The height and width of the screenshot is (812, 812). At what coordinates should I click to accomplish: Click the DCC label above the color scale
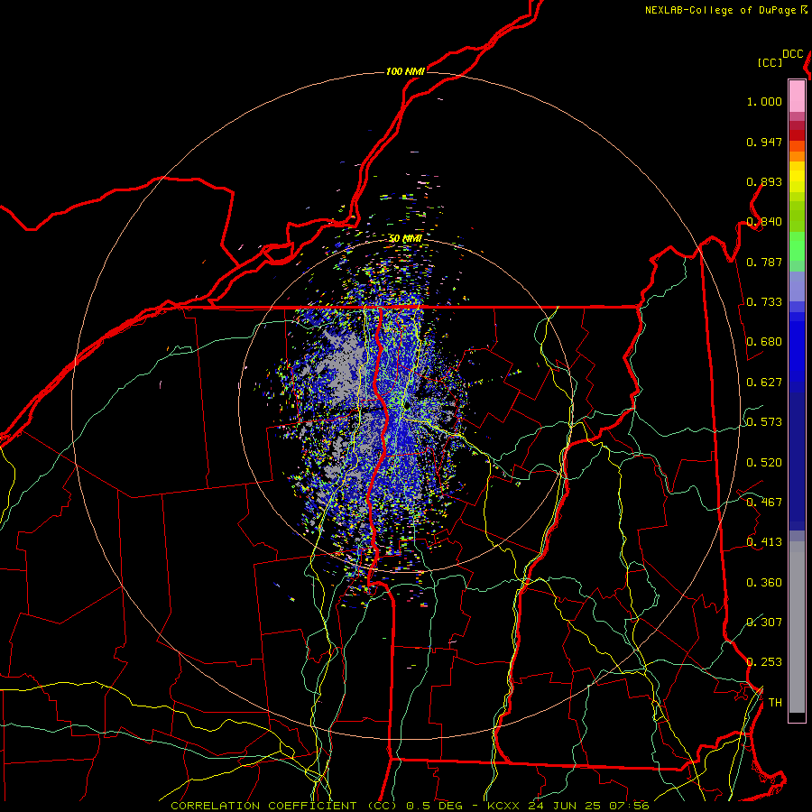click(792, 54)
